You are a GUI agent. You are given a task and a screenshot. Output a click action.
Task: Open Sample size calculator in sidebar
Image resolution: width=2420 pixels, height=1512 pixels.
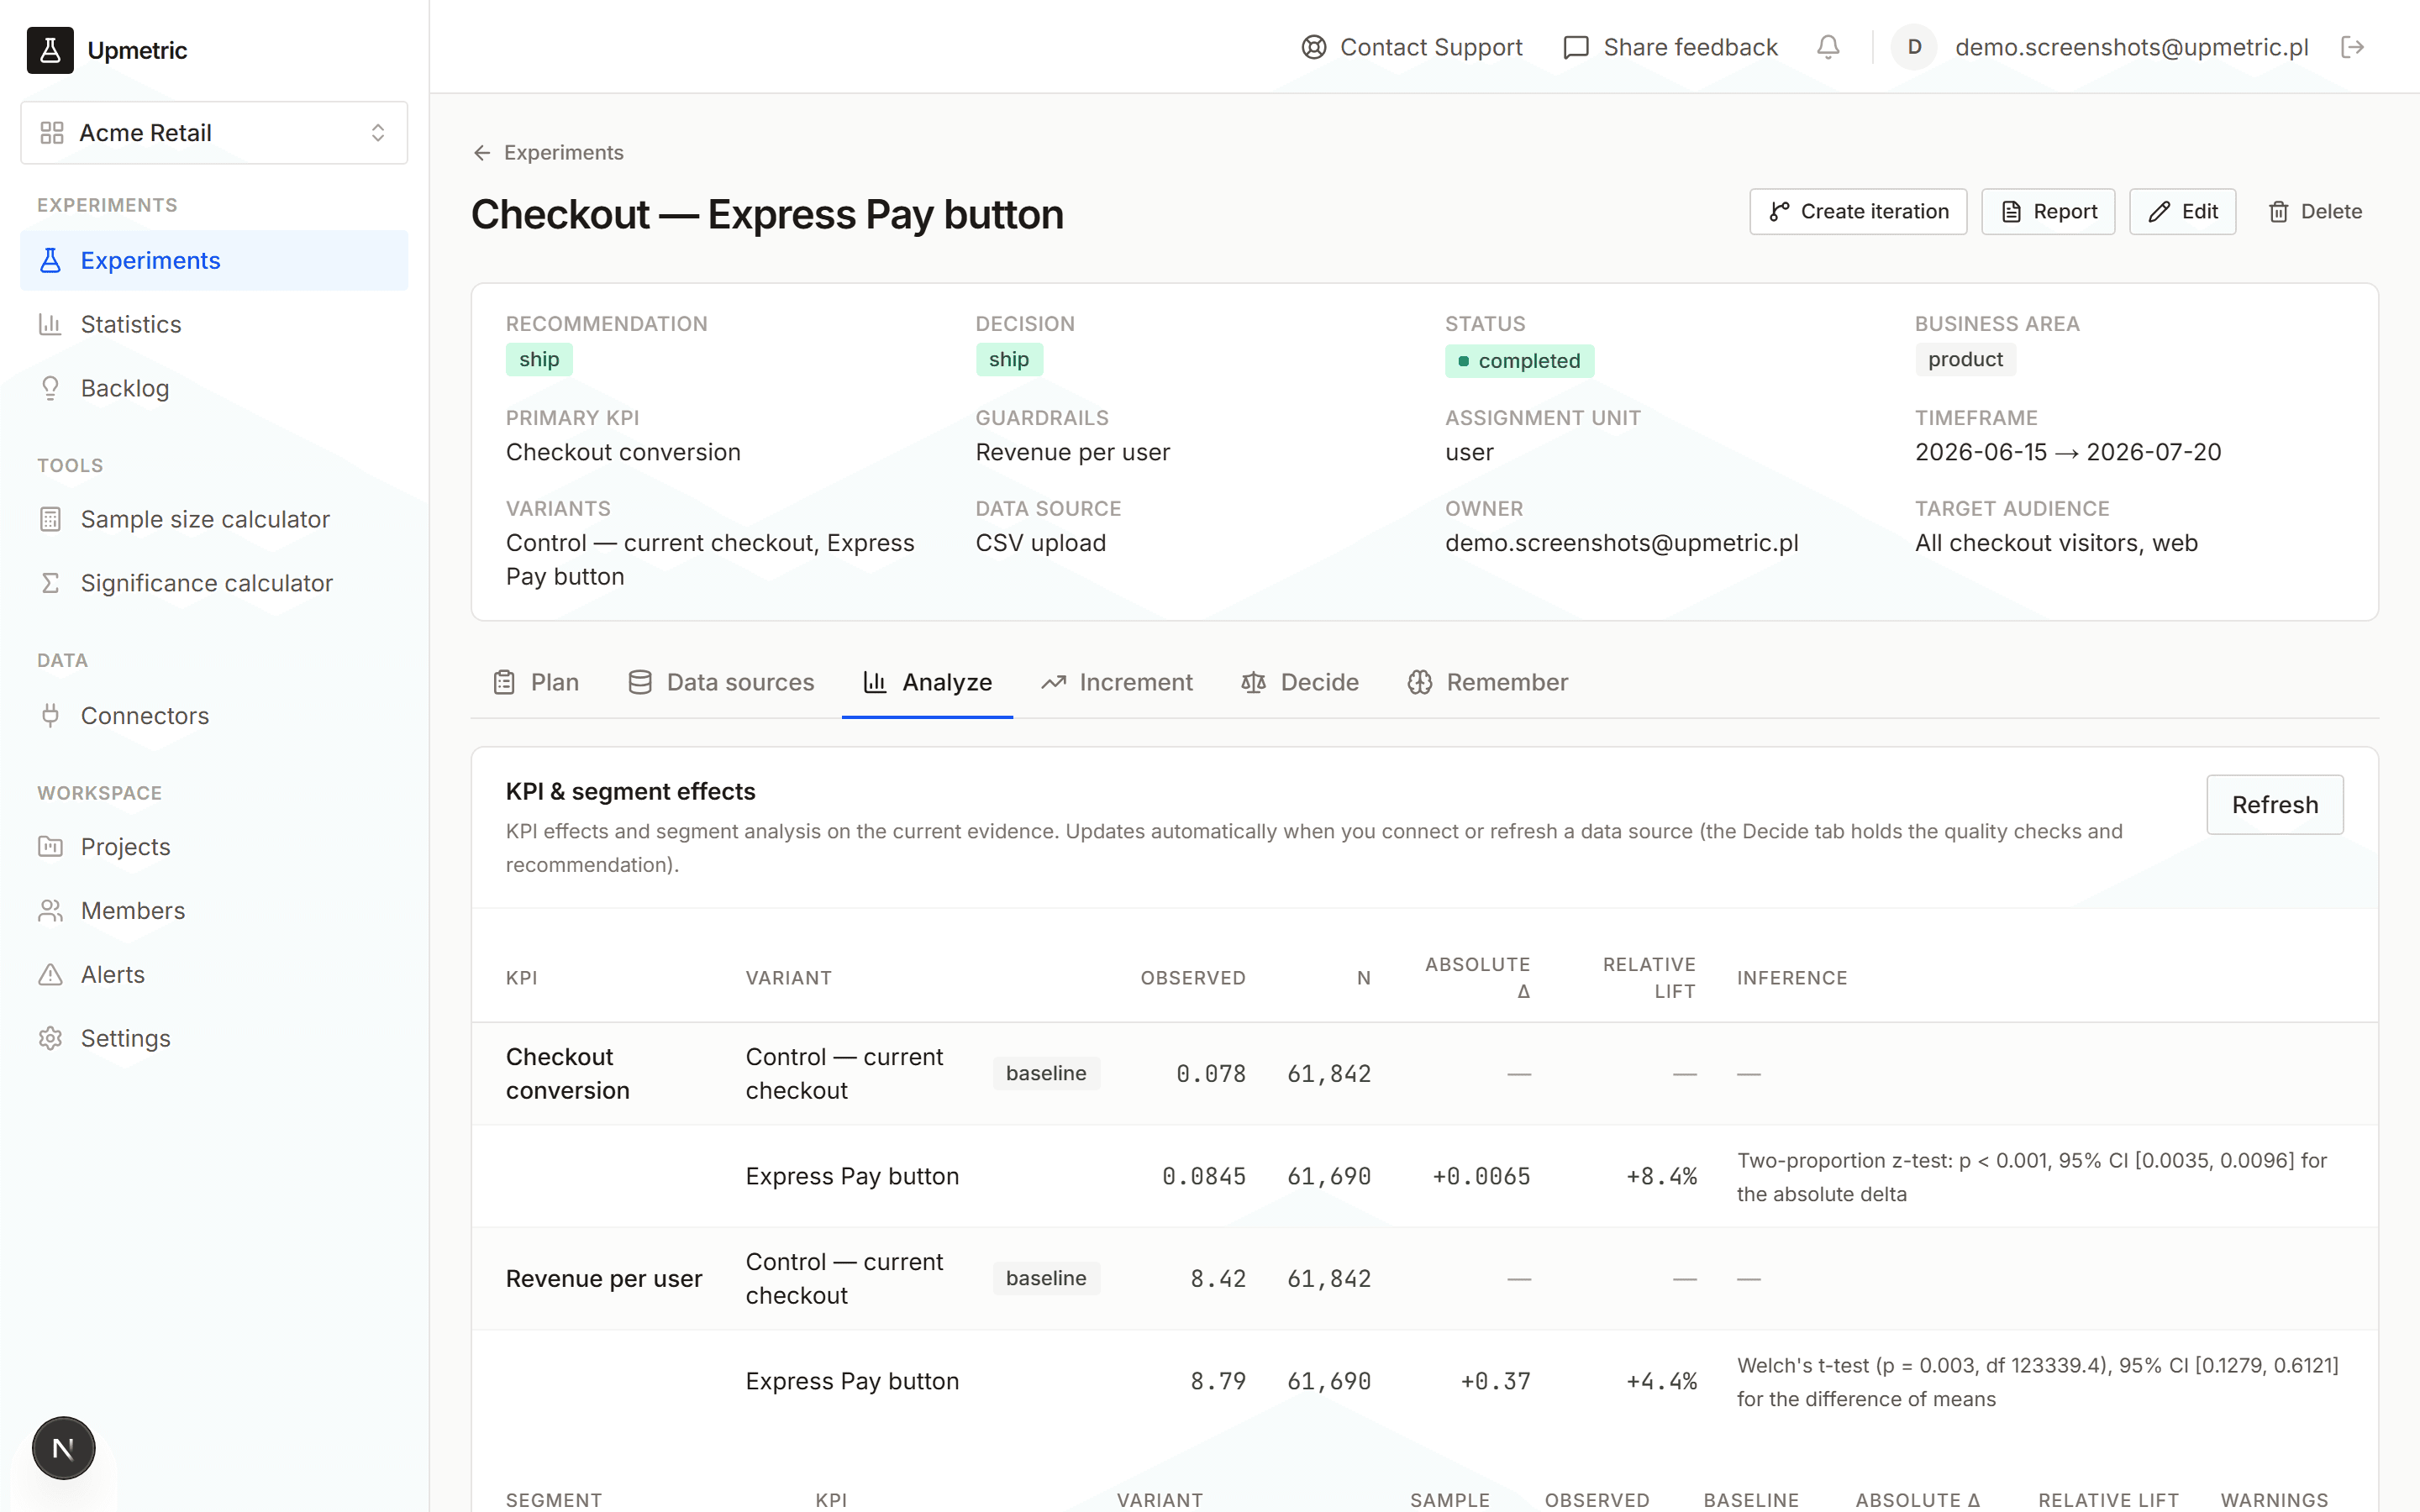coord(214,519)
